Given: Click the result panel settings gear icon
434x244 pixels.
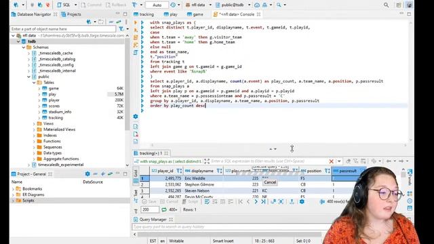Looking at the screenshot, I should tap(302, 202).
